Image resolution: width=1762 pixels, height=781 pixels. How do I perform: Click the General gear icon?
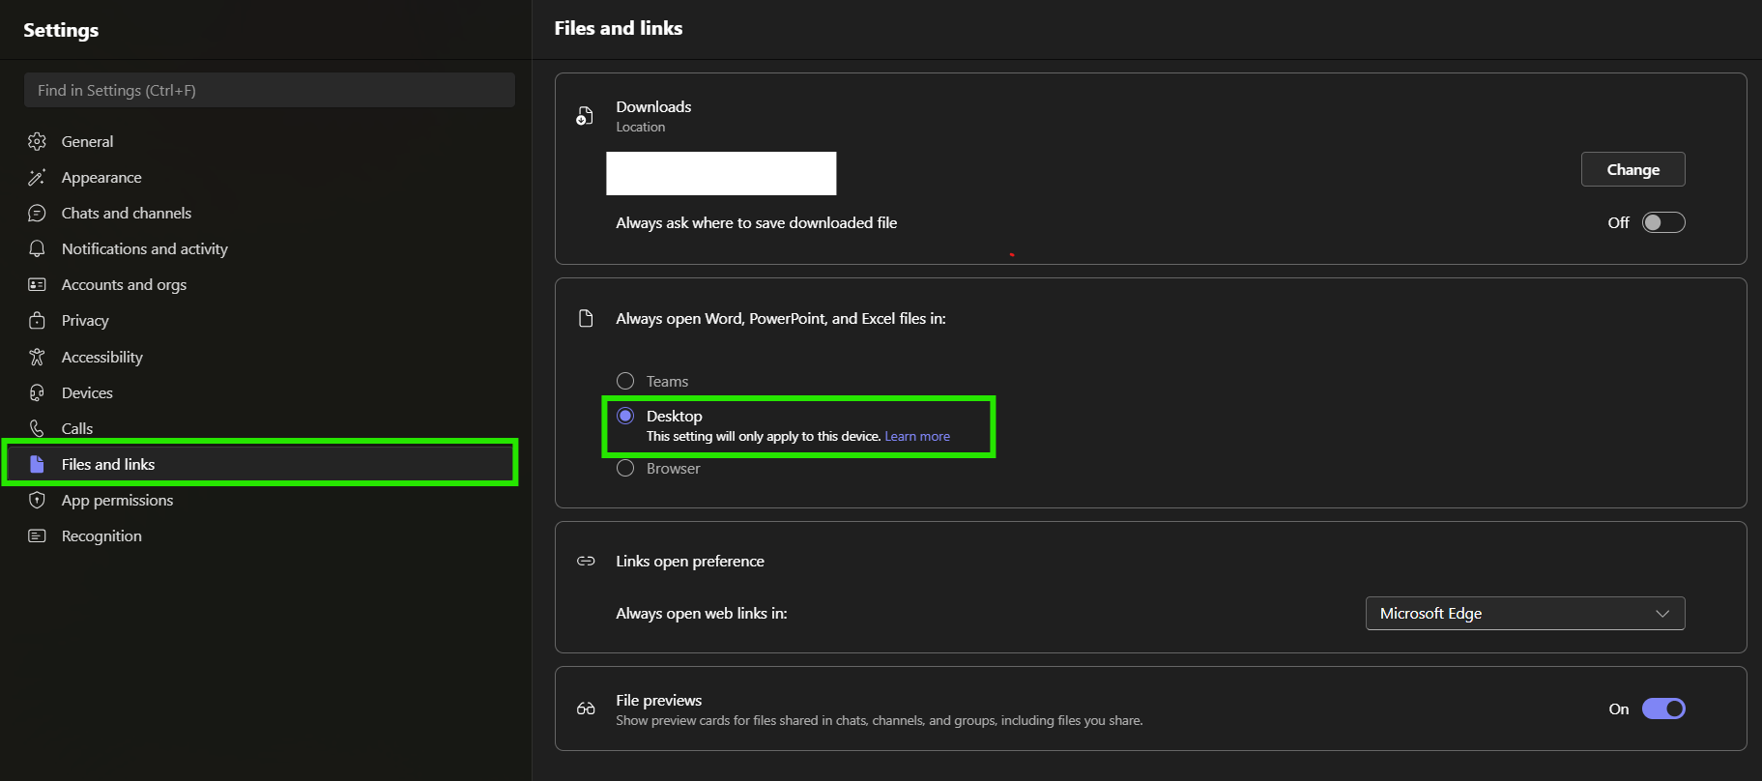(37, 141)
